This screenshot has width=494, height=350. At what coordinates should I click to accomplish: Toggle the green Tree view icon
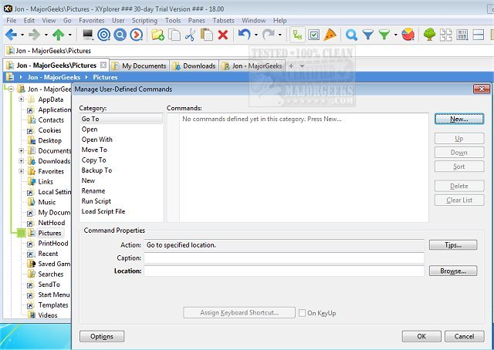(297, 35)
